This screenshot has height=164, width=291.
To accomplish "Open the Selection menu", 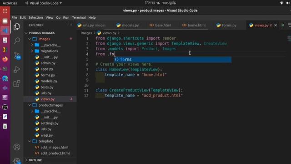I will (x=35, y=17).
